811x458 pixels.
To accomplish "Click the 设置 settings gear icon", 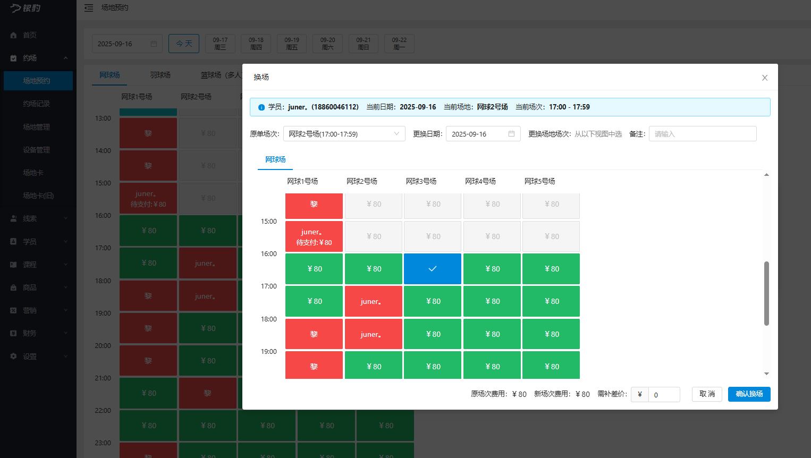I will (13, 357).
